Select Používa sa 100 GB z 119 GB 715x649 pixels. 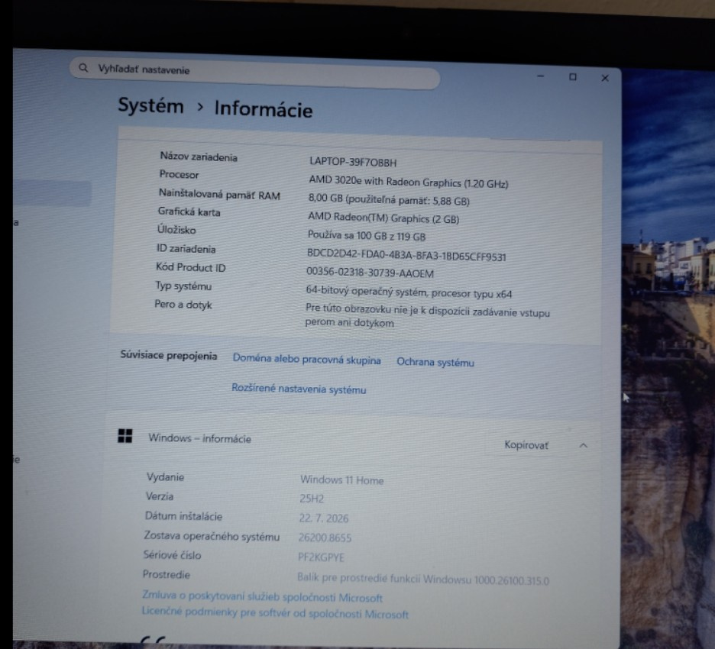tap(367, 236)
